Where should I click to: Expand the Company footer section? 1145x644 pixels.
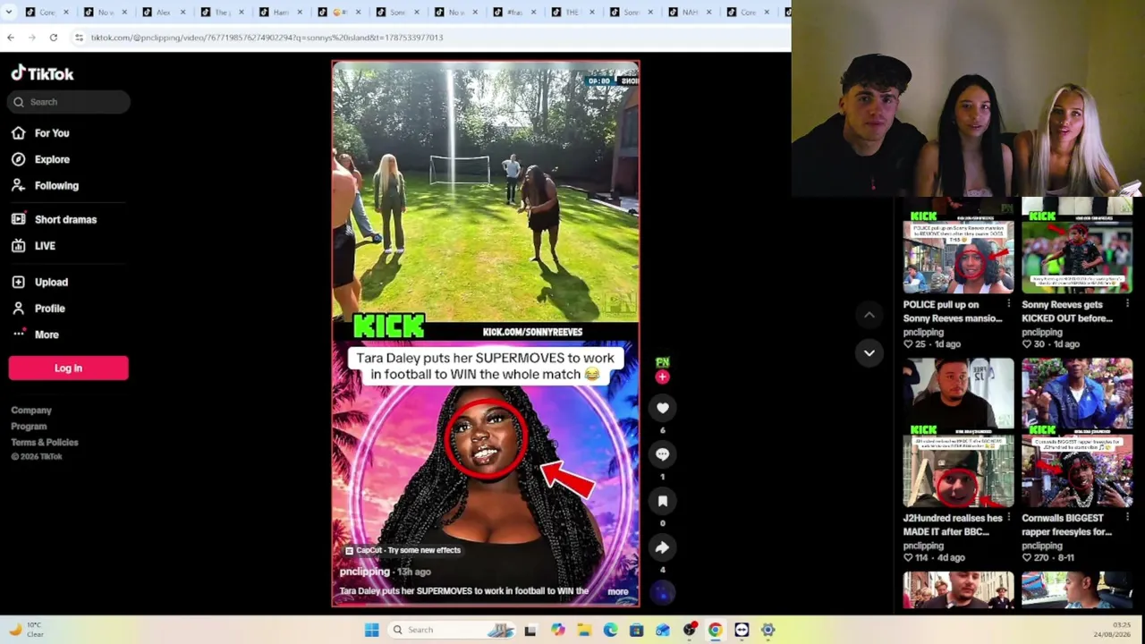click(31, 411)
